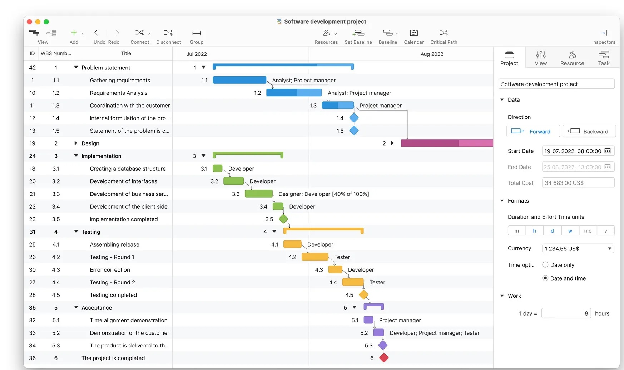Viewport: 624px width, 370px height.
Task: Set direction to Backward
Action: click(589, 131)
